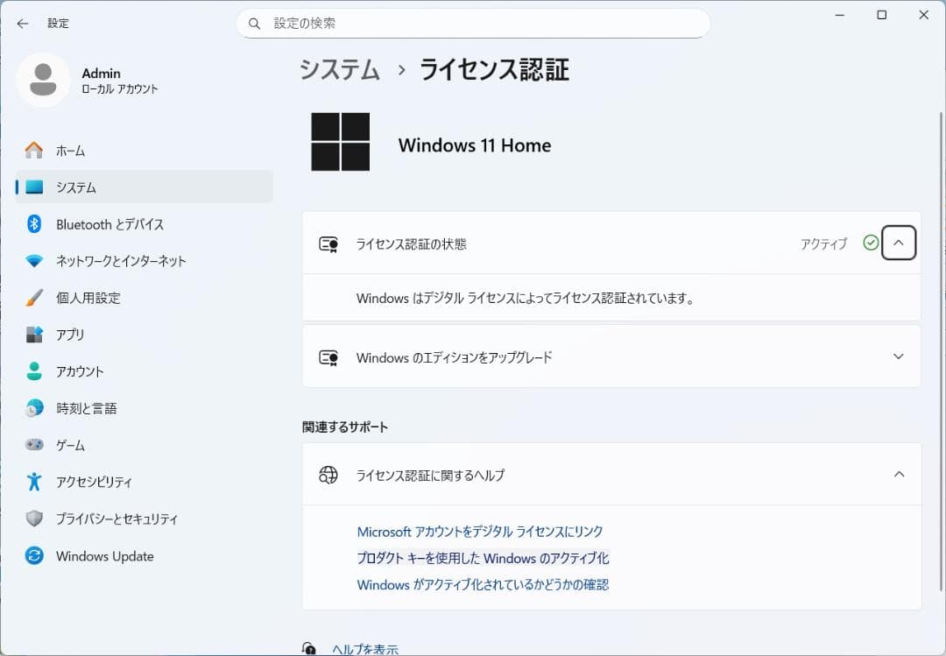Viewport: 946px width, 656px height.
Task: Click the アプリ sidebar icon
Action: [33, 335]
